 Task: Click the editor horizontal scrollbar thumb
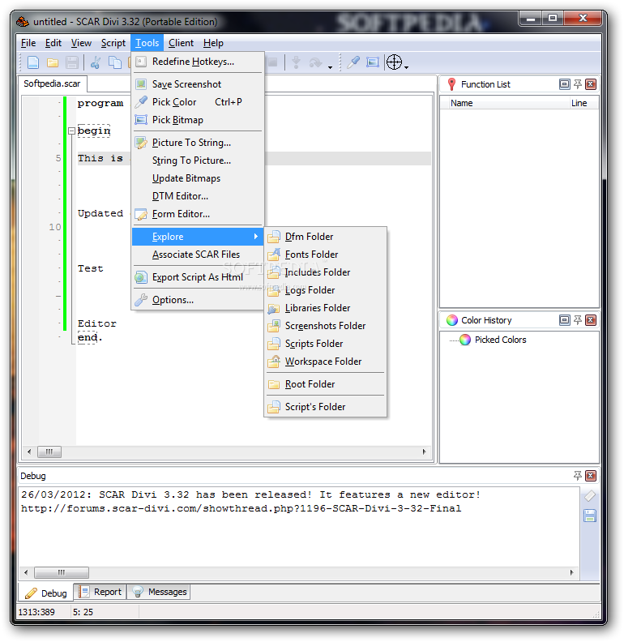(x=49, y=452)
